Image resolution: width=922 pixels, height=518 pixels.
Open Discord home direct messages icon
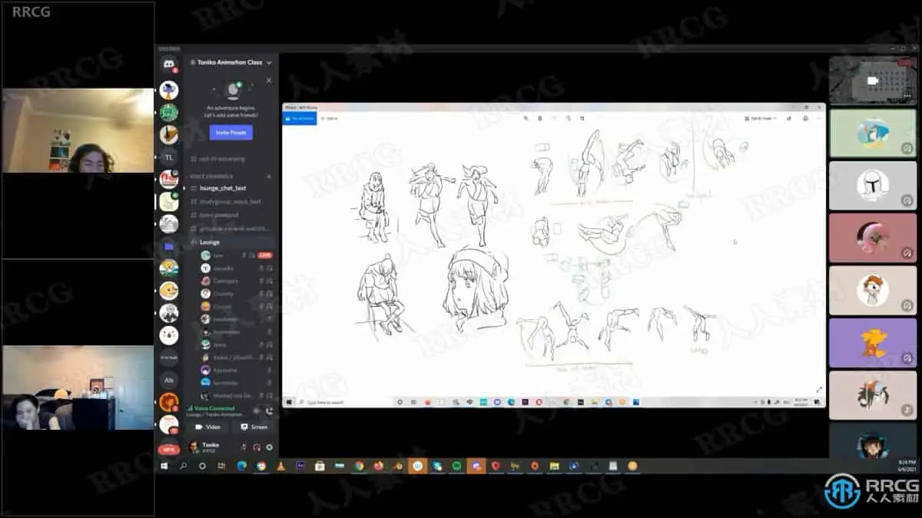168,66
